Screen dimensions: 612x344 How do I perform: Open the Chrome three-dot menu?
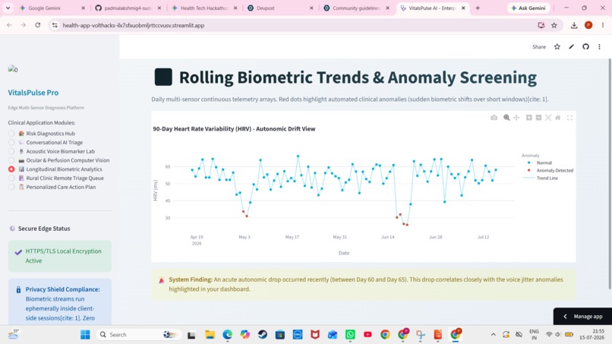(603, 25)
